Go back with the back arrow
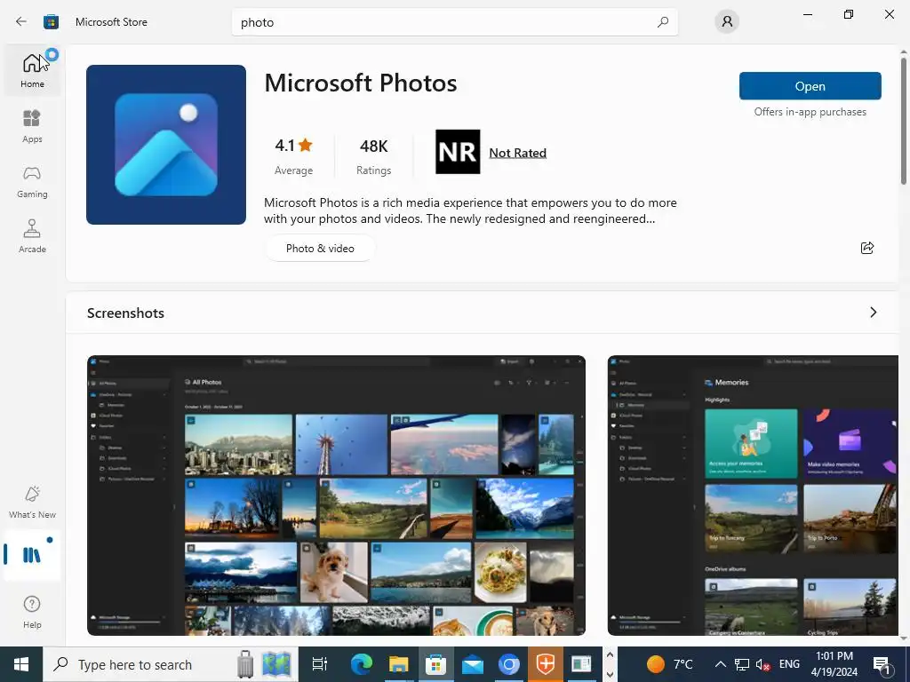Image resolution: width=910 pixels, height=682 pixels. tap(21, 22)
